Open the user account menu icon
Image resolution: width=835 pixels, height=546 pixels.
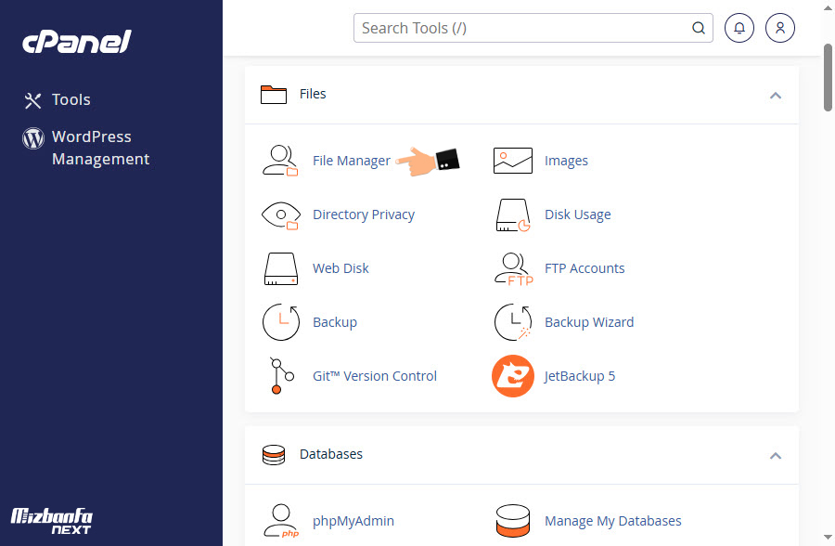point(780,28)
